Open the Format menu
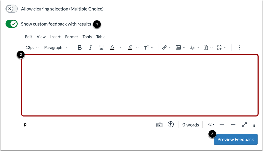 click(x=71, y=37)
